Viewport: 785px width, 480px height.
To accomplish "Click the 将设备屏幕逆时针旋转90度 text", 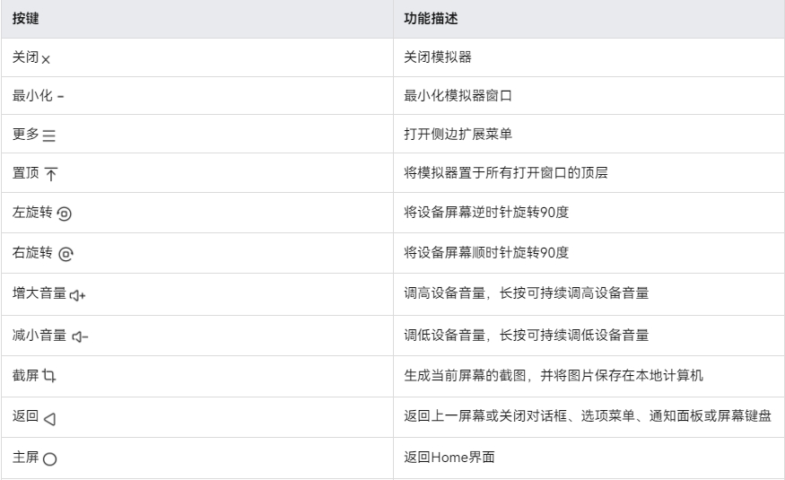I will click(x=486, y=213).
